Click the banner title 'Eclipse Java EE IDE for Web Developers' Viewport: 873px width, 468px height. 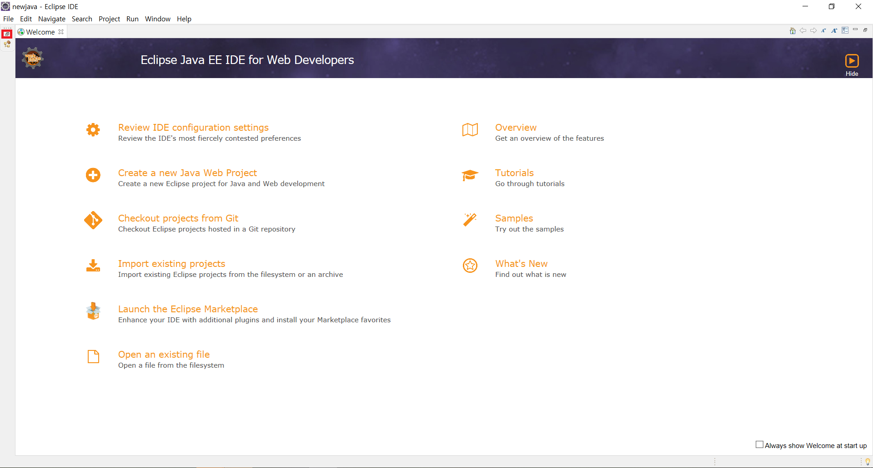[247, 60]
